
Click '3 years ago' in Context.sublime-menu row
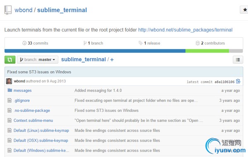click(x=229, y=121)
